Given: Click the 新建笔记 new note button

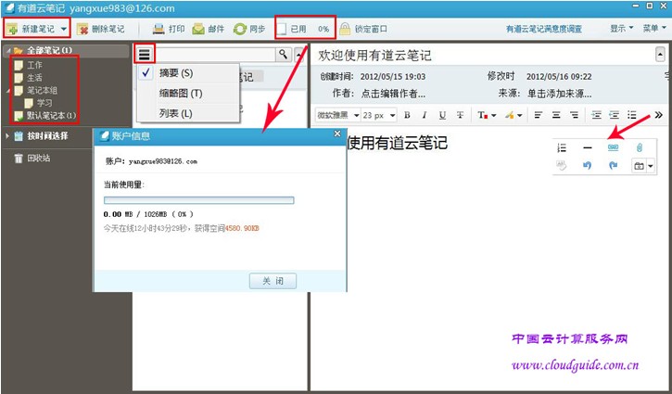Looking at the screenshot, I should coord(31,29).
